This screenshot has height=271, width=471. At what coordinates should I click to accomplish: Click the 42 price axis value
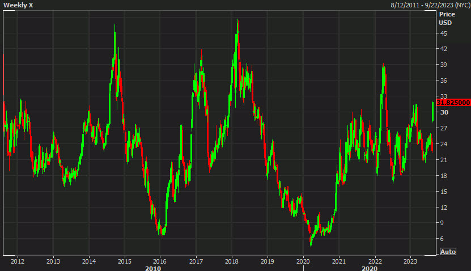click(x=444, y=49)
